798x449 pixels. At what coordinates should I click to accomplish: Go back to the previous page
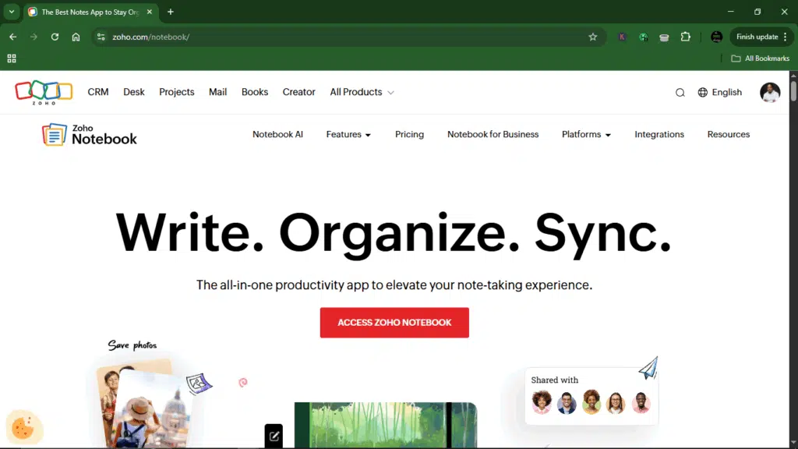tap(12, 37)
